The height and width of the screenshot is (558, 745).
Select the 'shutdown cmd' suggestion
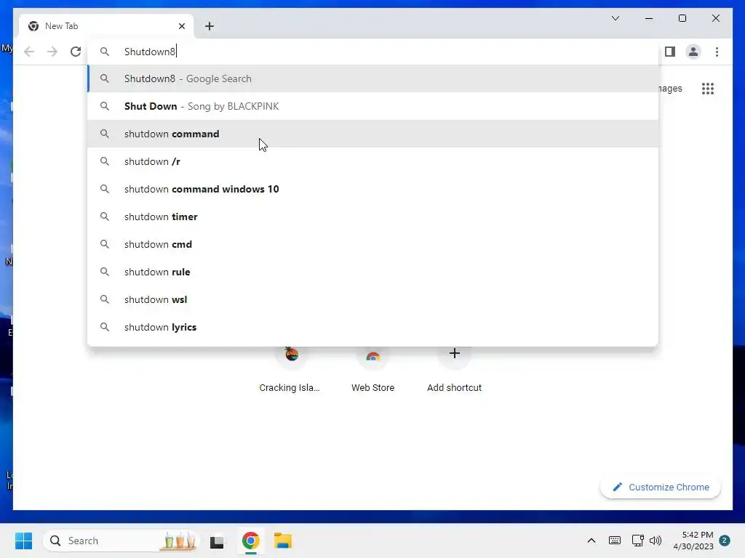point(373,244)
